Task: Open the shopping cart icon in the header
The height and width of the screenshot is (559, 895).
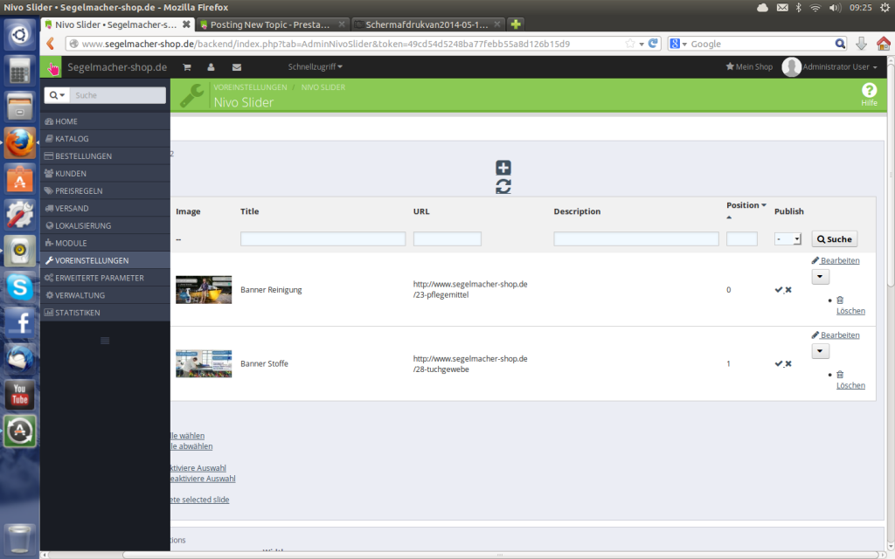Action: tap(186, 66)
